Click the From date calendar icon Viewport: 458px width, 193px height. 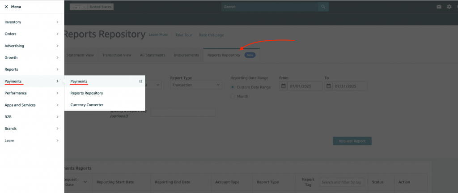click(284, 86)
